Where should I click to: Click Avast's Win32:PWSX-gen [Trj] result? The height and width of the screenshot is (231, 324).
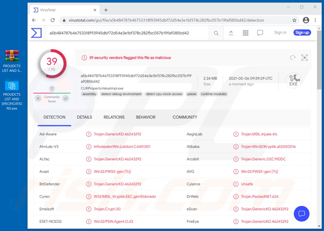point(112,172)
